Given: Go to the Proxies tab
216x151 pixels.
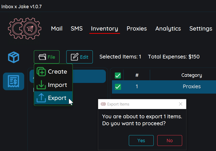Looking at the screenshot, I should click(137, 29).
